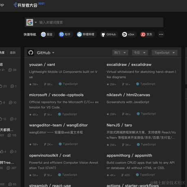Click the 3K+ fork count of taro
The image size is (187, 187).
(x=126, y=145)
